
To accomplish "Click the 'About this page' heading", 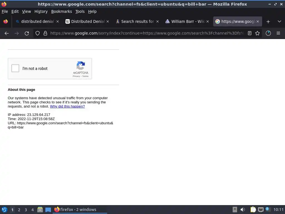I will click(21, 90).
